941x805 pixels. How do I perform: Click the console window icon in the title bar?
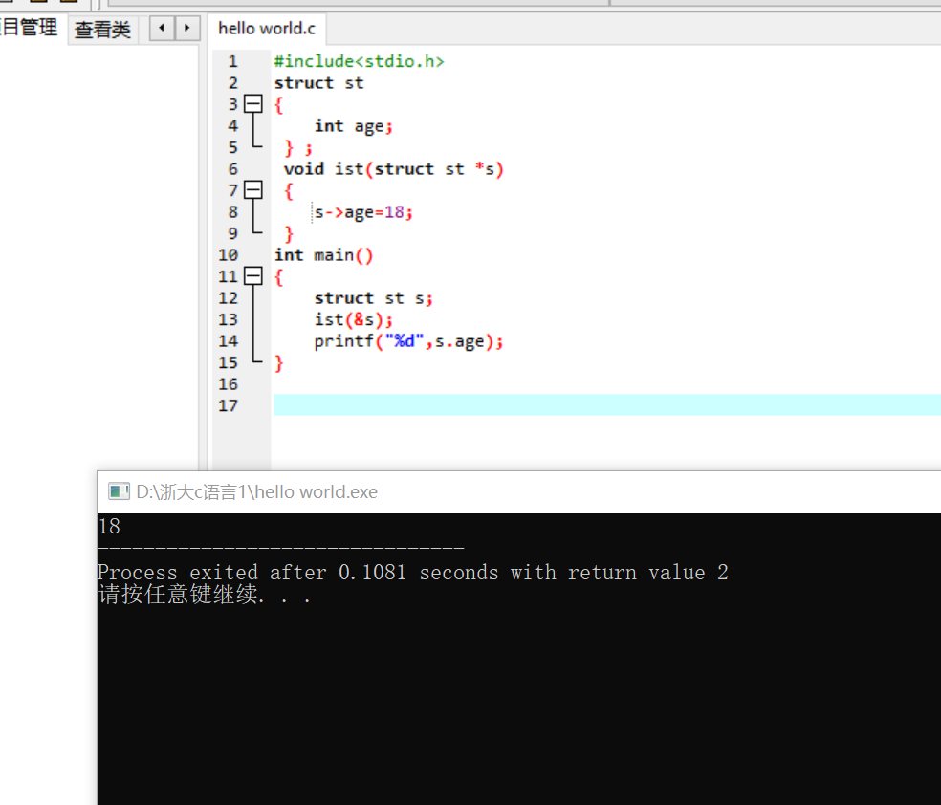pos(119,491)
